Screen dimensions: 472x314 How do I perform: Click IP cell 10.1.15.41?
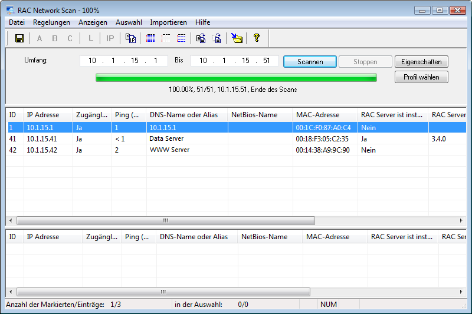pos(41,139)
